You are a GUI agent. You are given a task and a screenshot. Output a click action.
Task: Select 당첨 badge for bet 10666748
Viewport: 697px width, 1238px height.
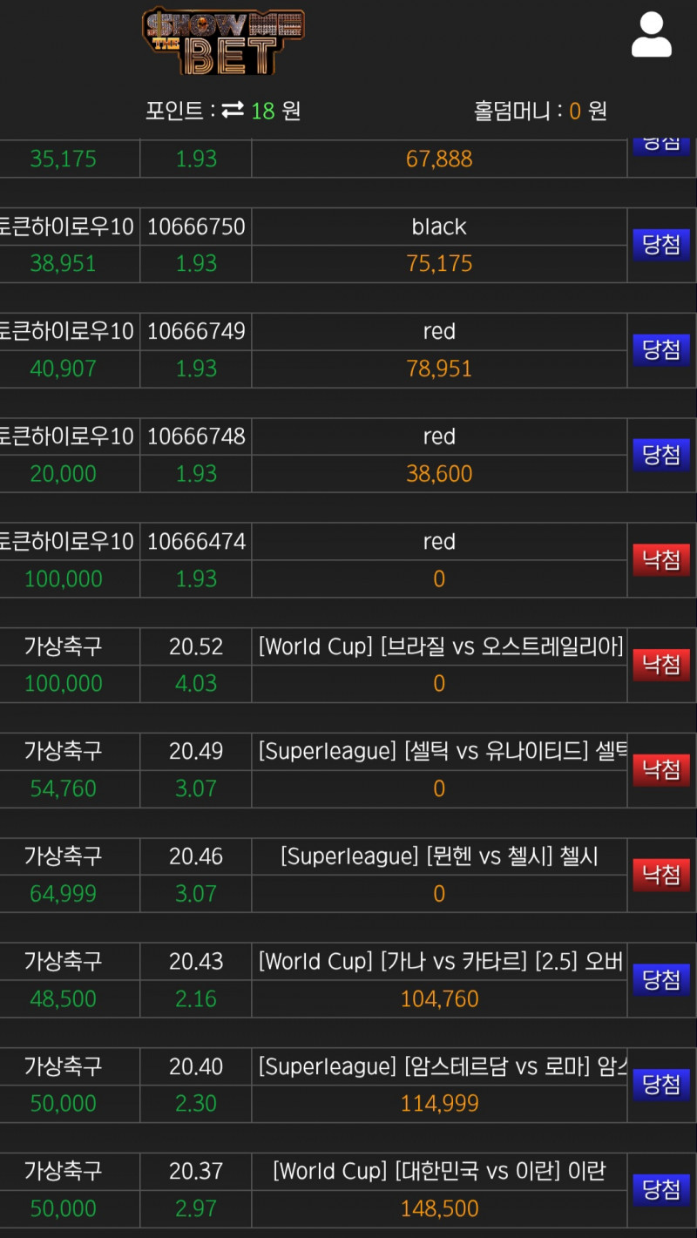click(x=661, y=455)
